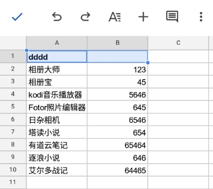
Task: Select cell containing '相册宝'
Action: pos(57,82)
